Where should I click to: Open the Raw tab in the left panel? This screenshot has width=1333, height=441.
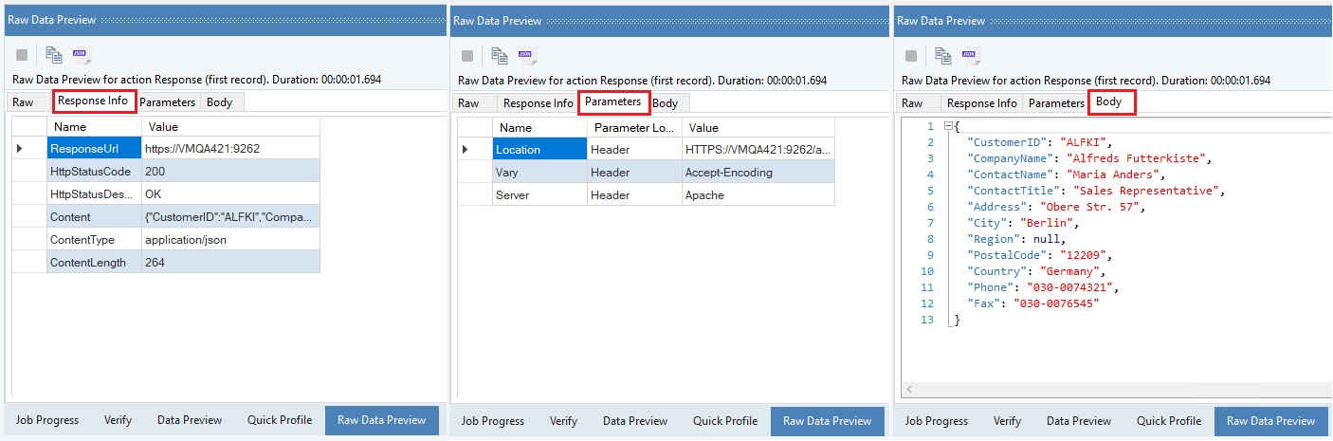[24, 102]
